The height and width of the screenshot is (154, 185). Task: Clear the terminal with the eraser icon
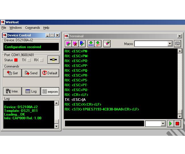pyautogui.click(x=107, y=44)
